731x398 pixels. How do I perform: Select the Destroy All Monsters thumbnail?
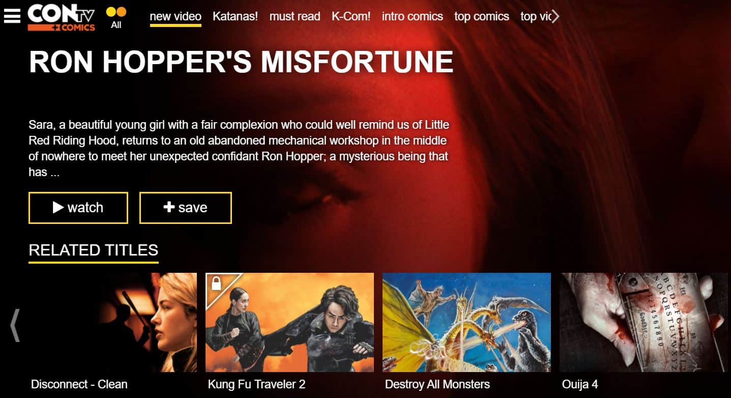pos(466,322)
